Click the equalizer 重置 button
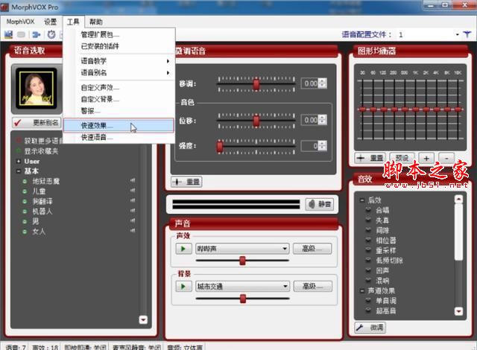The image size is (477, 350). [x=370, y=158]
